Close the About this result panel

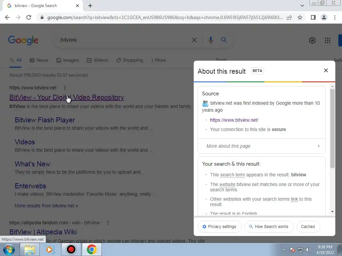click(x=326, y=70)
